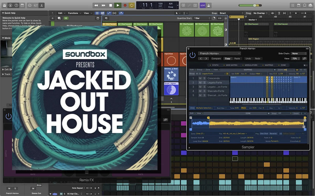Image resolution: width=315 pixels, height=196 pixels.
Task: Add a new track with plus button
Action: pos(52,18)
